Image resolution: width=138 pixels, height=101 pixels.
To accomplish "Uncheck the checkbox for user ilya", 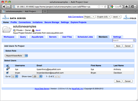I will click(7, 69).
